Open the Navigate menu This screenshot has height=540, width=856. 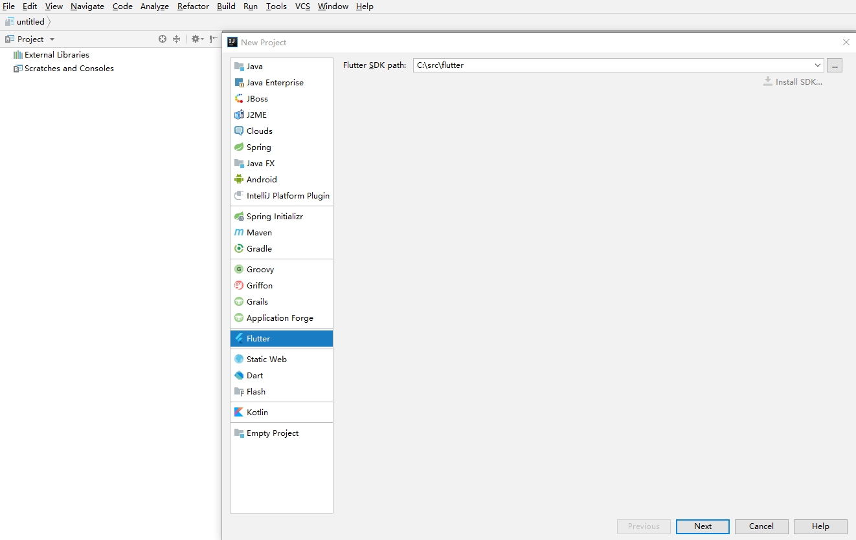(87, 6)
